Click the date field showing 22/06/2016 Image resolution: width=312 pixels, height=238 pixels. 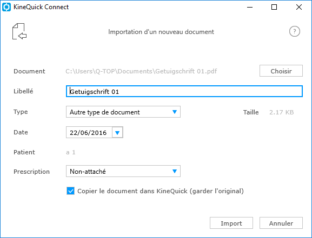[88, 133]
